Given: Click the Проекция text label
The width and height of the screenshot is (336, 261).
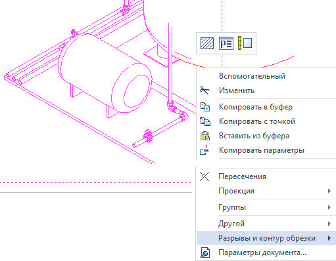Looking at the screenshot, I should click(236, 191).
